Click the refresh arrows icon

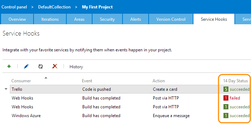(41, 66)
